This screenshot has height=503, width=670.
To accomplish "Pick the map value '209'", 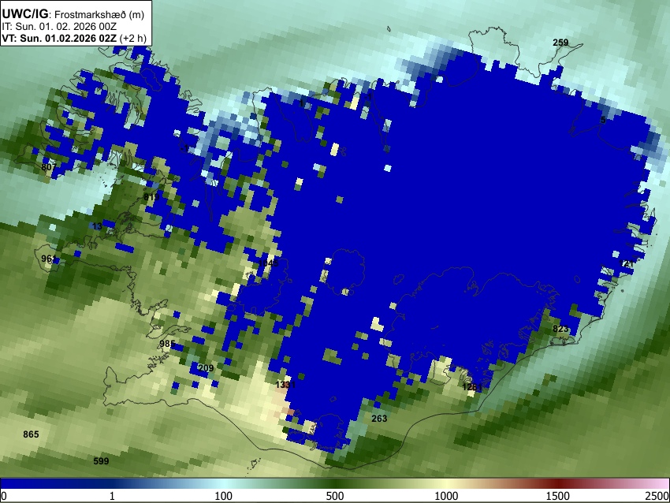I will [206, 368].
